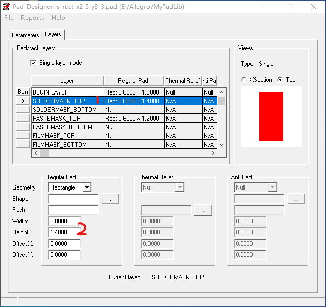Minimize the Pad Designer window
326x307 pixels.
click(267, 7)
